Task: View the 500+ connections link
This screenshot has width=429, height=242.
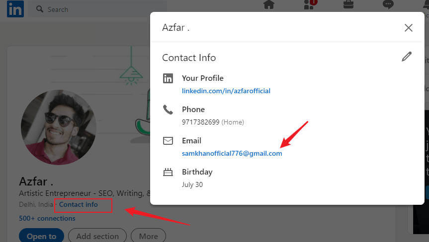Action: (47, 218)
